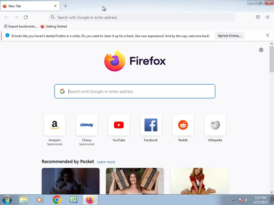Click the page scrollbar up arrow
The image size is (274, 205).
[272, 44]
